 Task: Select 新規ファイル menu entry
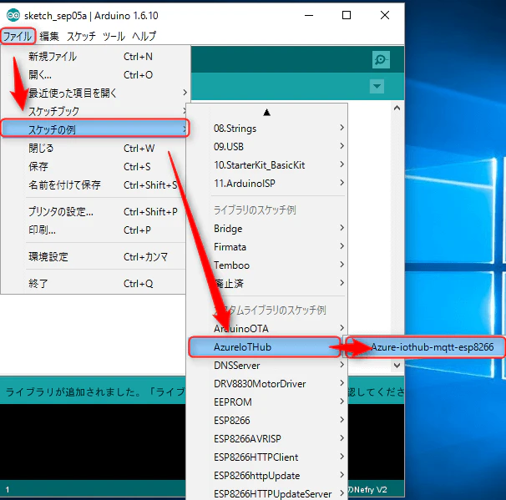(x=95, y=57)
